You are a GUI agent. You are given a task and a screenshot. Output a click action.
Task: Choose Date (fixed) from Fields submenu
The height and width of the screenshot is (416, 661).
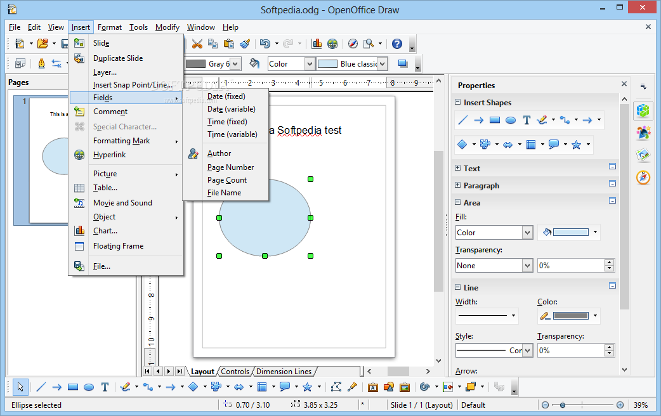coord(226,96)
